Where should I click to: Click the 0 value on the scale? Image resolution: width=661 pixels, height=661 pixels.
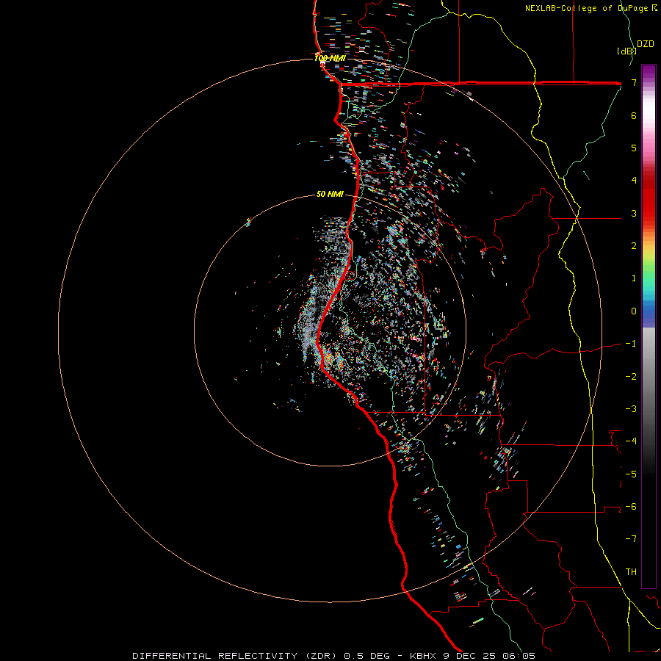634,311
